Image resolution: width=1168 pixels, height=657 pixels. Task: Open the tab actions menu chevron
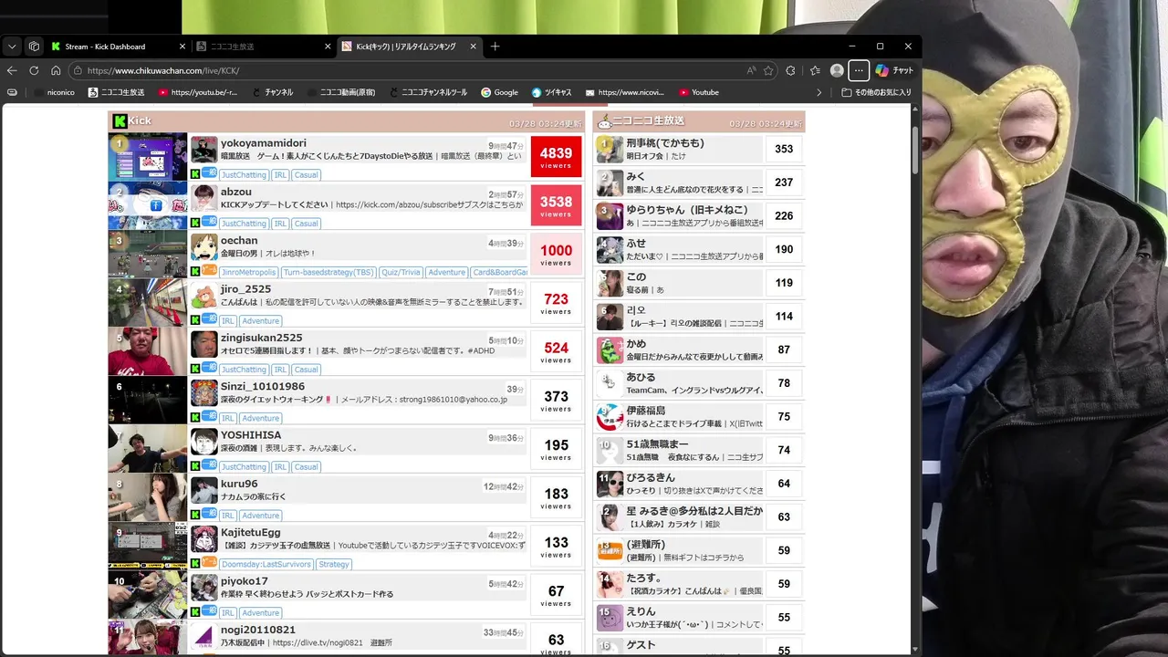12,47
